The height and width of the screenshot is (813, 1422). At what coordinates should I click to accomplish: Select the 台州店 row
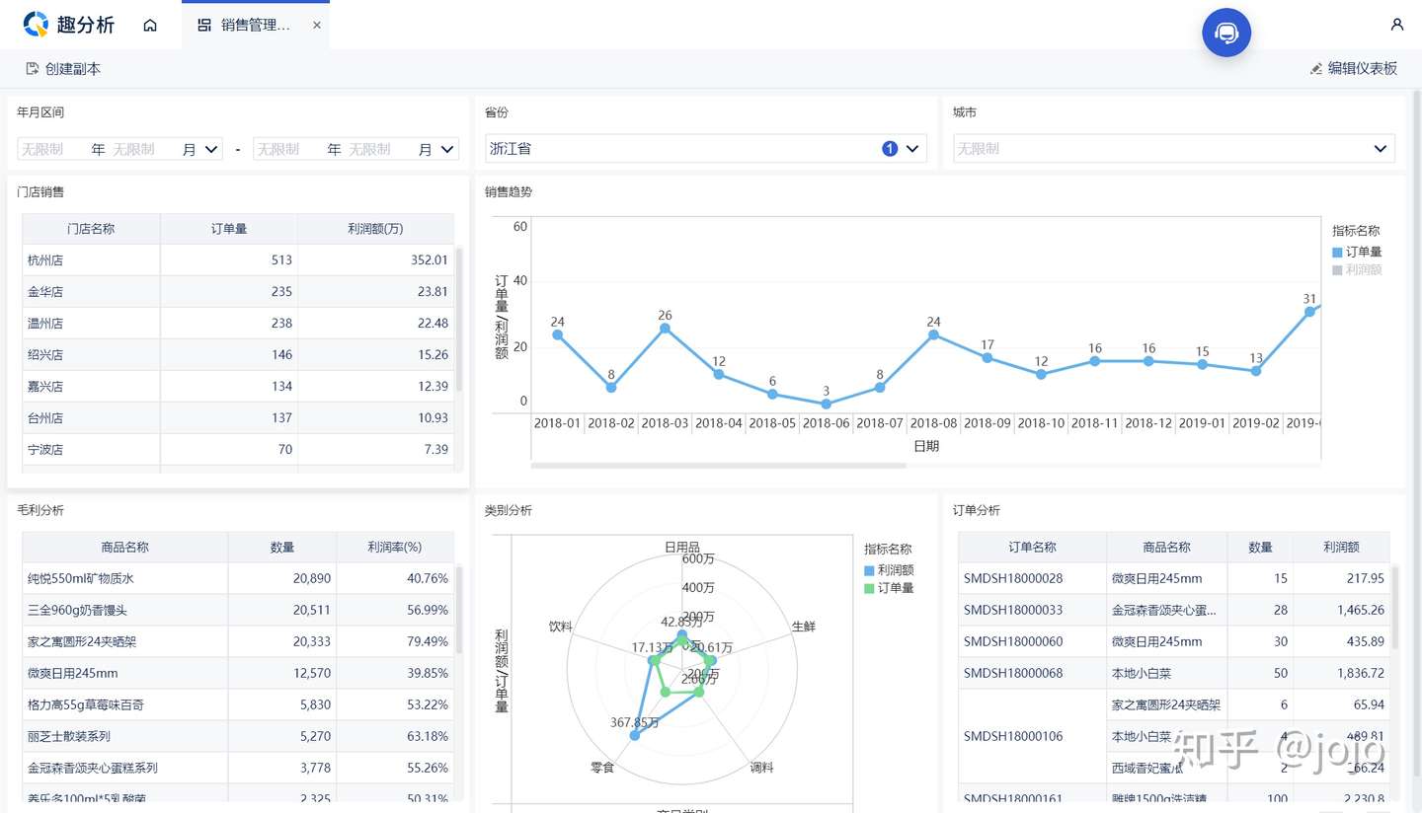(238, 418)
